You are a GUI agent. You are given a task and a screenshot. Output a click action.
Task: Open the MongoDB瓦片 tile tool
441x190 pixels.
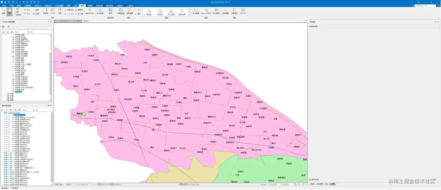206,11
